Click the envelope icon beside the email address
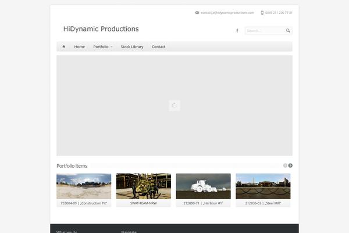Image resolution: width=349 pixels, height=233 pixels. coord(197,13)
